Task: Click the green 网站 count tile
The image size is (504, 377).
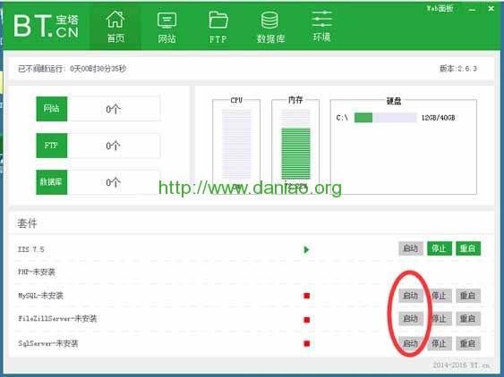Action: click(x=51, y=109)
